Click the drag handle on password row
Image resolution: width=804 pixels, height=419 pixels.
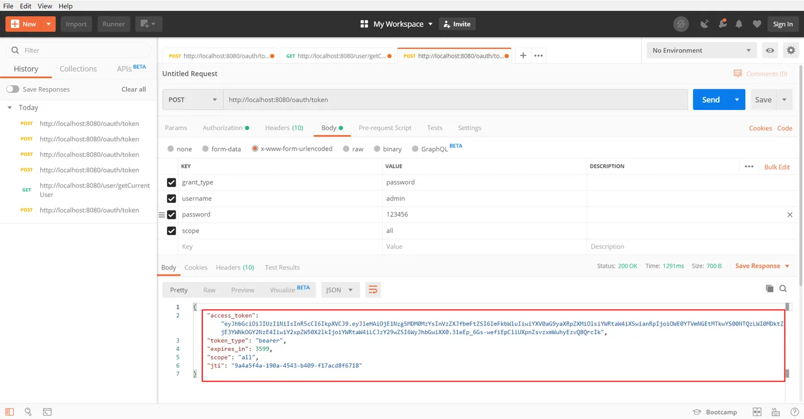click(161, 214)
